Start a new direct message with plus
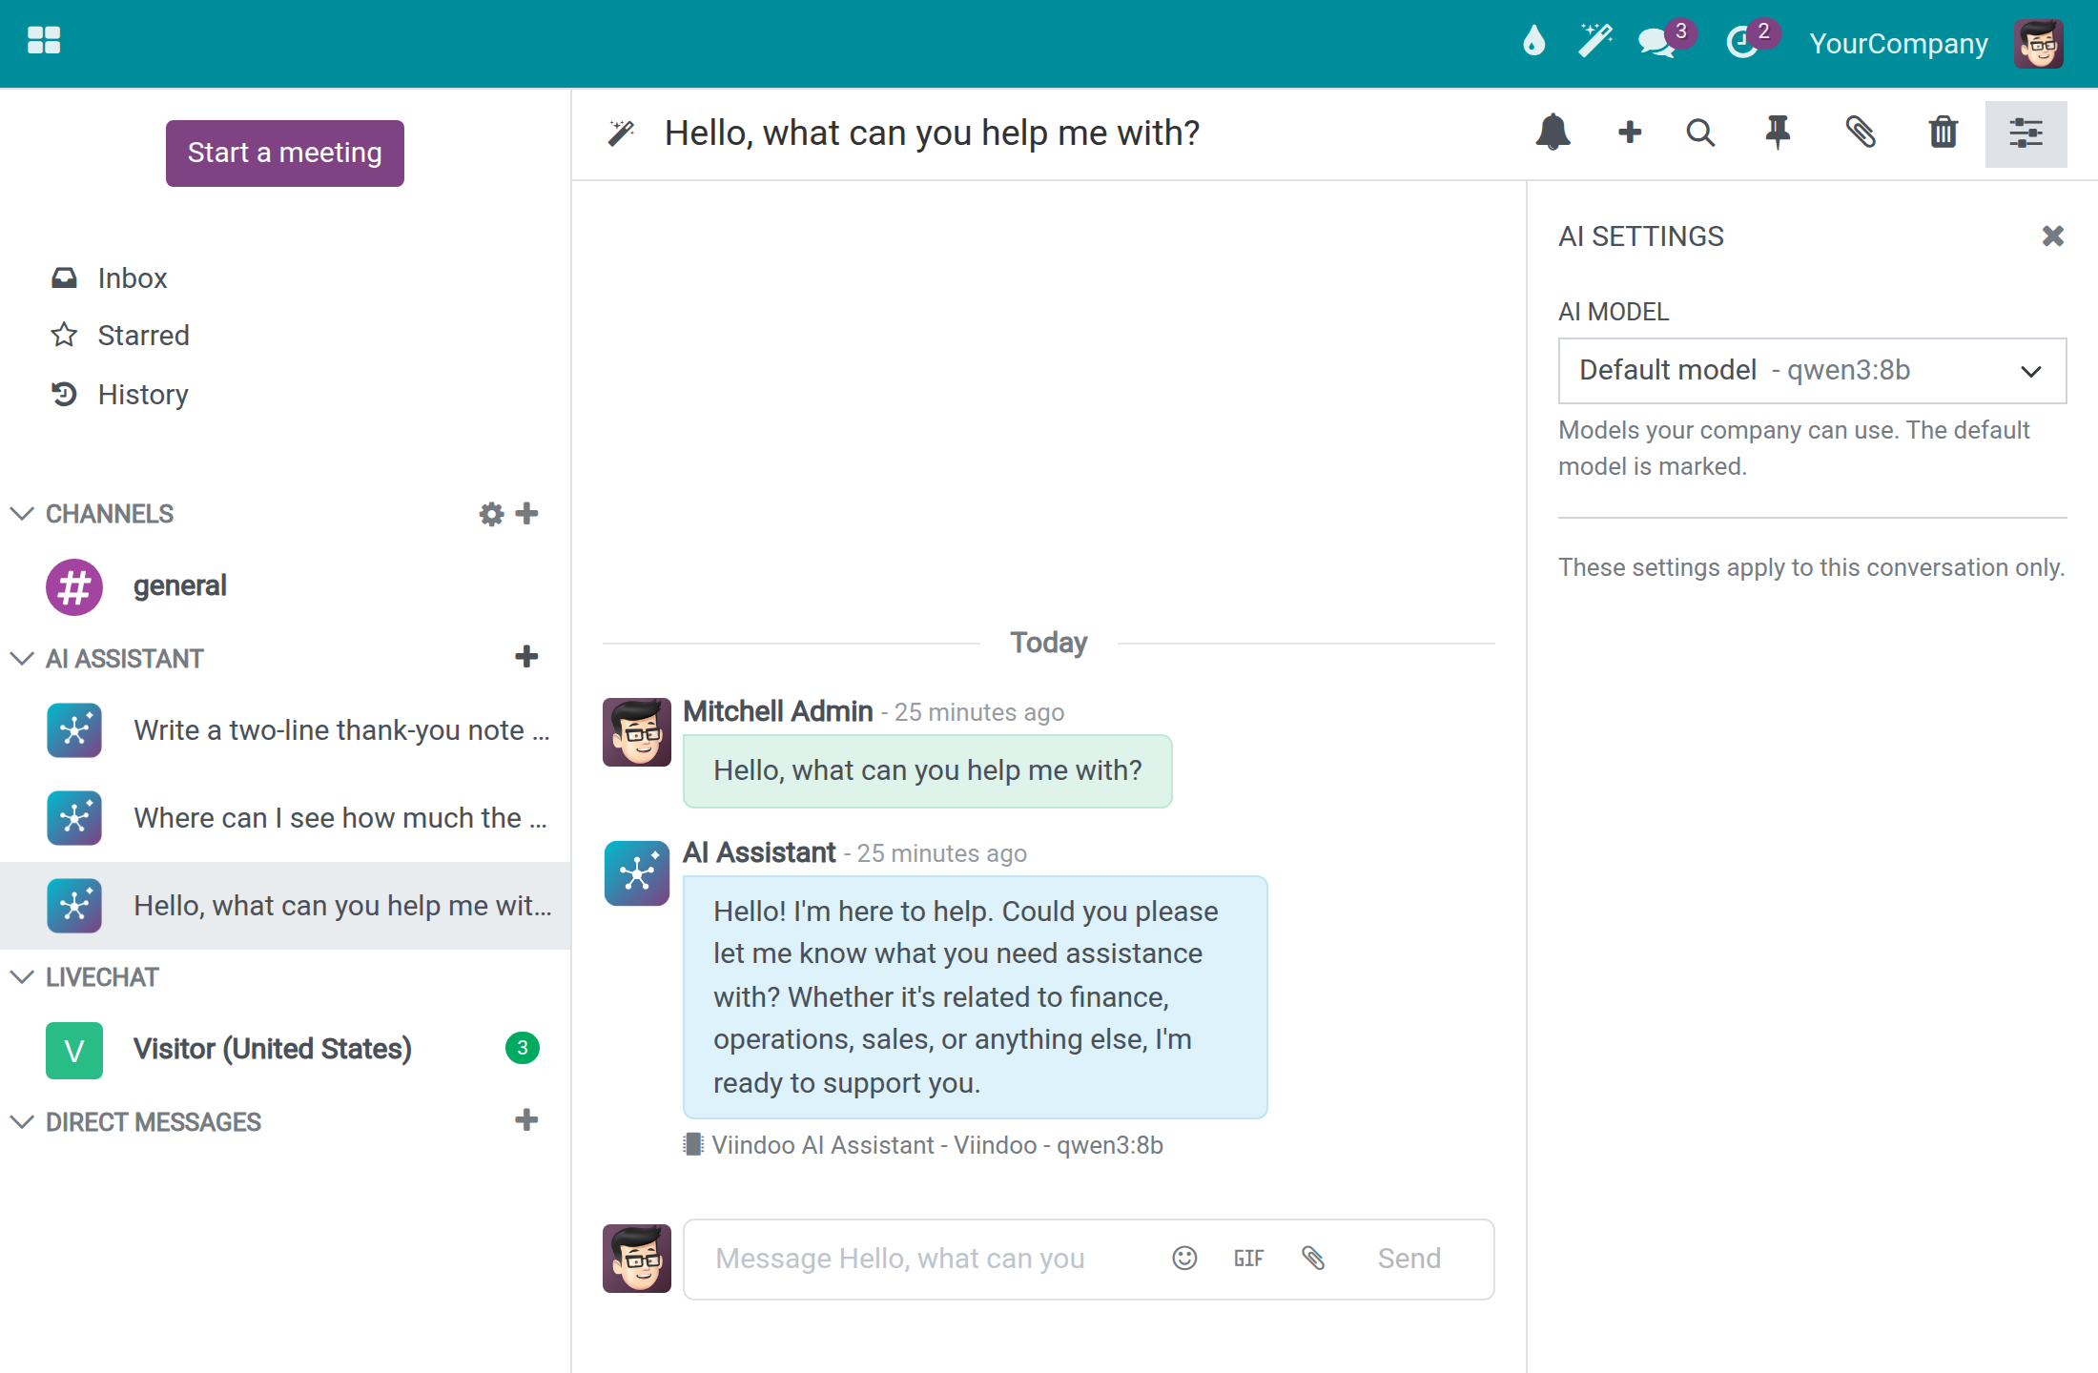Image resolution: width=2098 pixels, height=1373 pixels. pyautogui.click(x=526, y=1120)
